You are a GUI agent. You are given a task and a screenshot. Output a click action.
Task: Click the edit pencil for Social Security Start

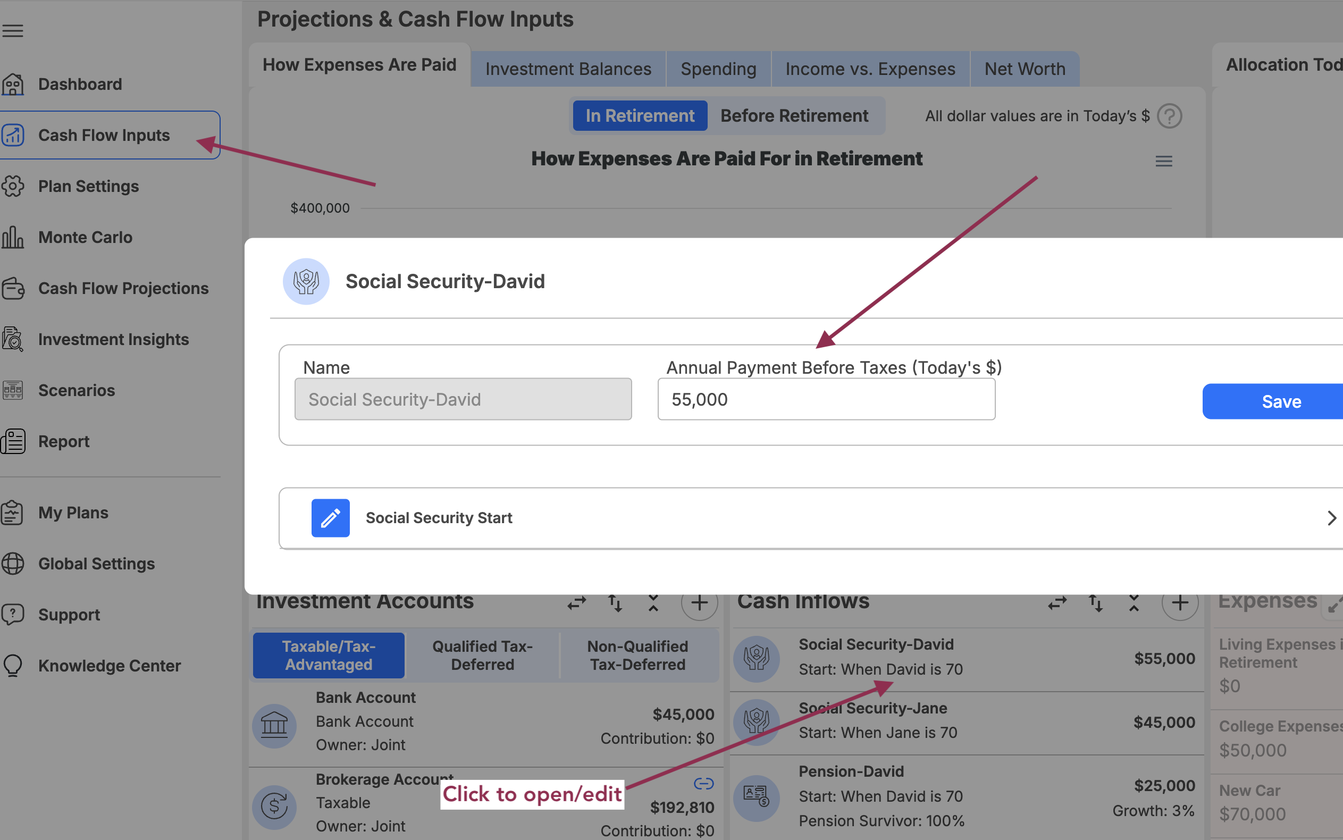[x=331, y=518]
